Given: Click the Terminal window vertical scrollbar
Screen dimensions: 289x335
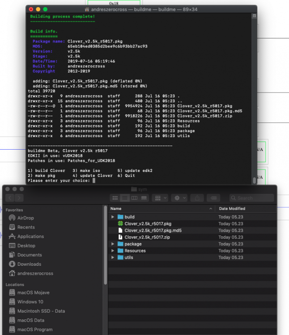Looking at the screenshot, I should [255, 180].
